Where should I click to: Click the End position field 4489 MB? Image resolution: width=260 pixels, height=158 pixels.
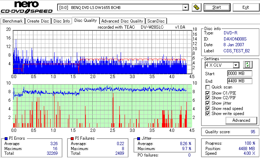240,81
